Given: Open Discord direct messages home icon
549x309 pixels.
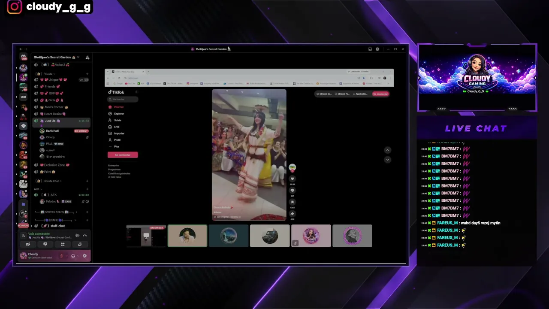Looking at the screenshot, I should (x=24, y=57).
